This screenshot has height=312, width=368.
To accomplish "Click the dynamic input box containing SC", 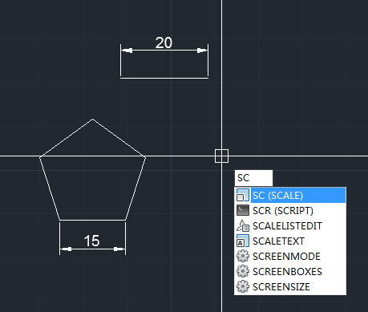I will (253, 178).
